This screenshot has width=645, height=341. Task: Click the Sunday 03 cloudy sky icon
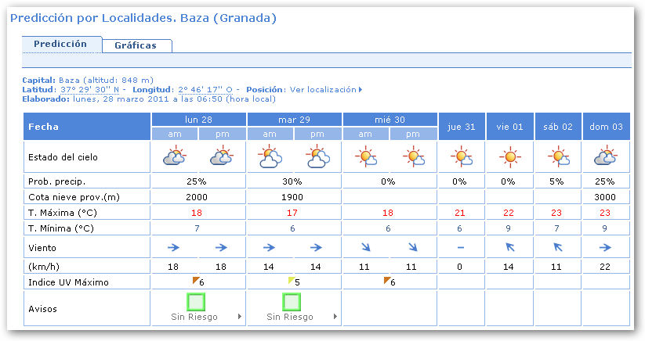click(606, 157)
